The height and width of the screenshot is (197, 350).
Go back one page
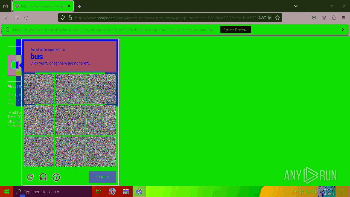7,18
